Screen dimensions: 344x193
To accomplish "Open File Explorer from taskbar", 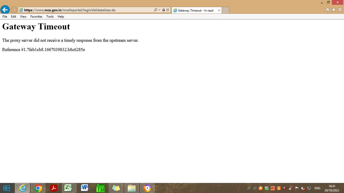I will coord(132,188).
